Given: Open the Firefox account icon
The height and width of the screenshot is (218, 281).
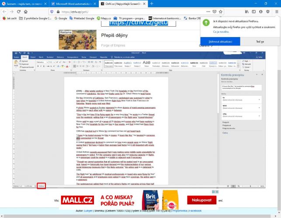Looking at the screenshot, I should coord(261,12).
